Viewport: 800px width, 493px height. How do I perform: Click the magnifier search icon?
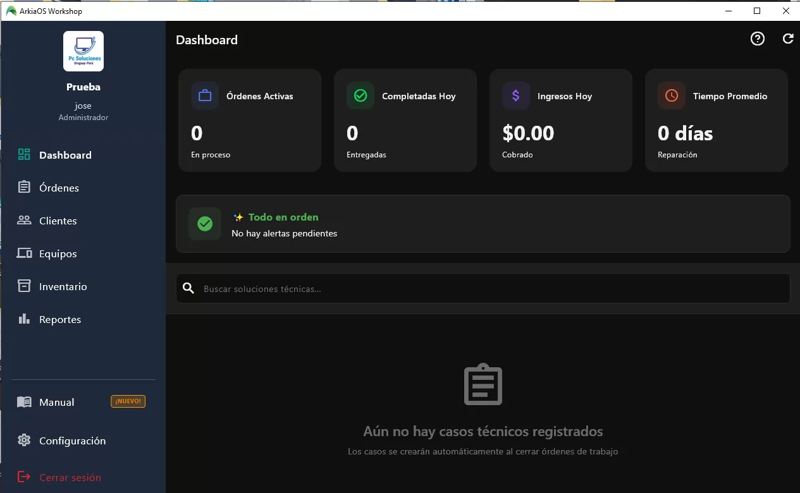coord(188,288)
